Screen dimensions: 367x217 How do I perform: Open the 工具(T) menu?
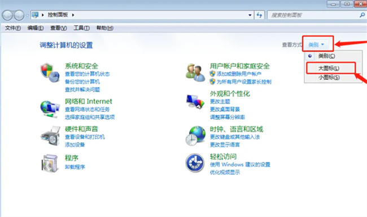[81, 28]
